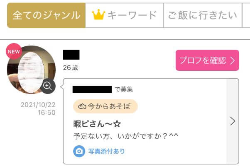Click the arrow on プロフを確認 button
250x166 pixels.
tap(233, 60)
